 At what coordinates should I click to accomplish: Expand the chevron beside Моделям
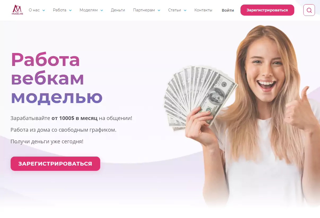click(x=102, y=10)
